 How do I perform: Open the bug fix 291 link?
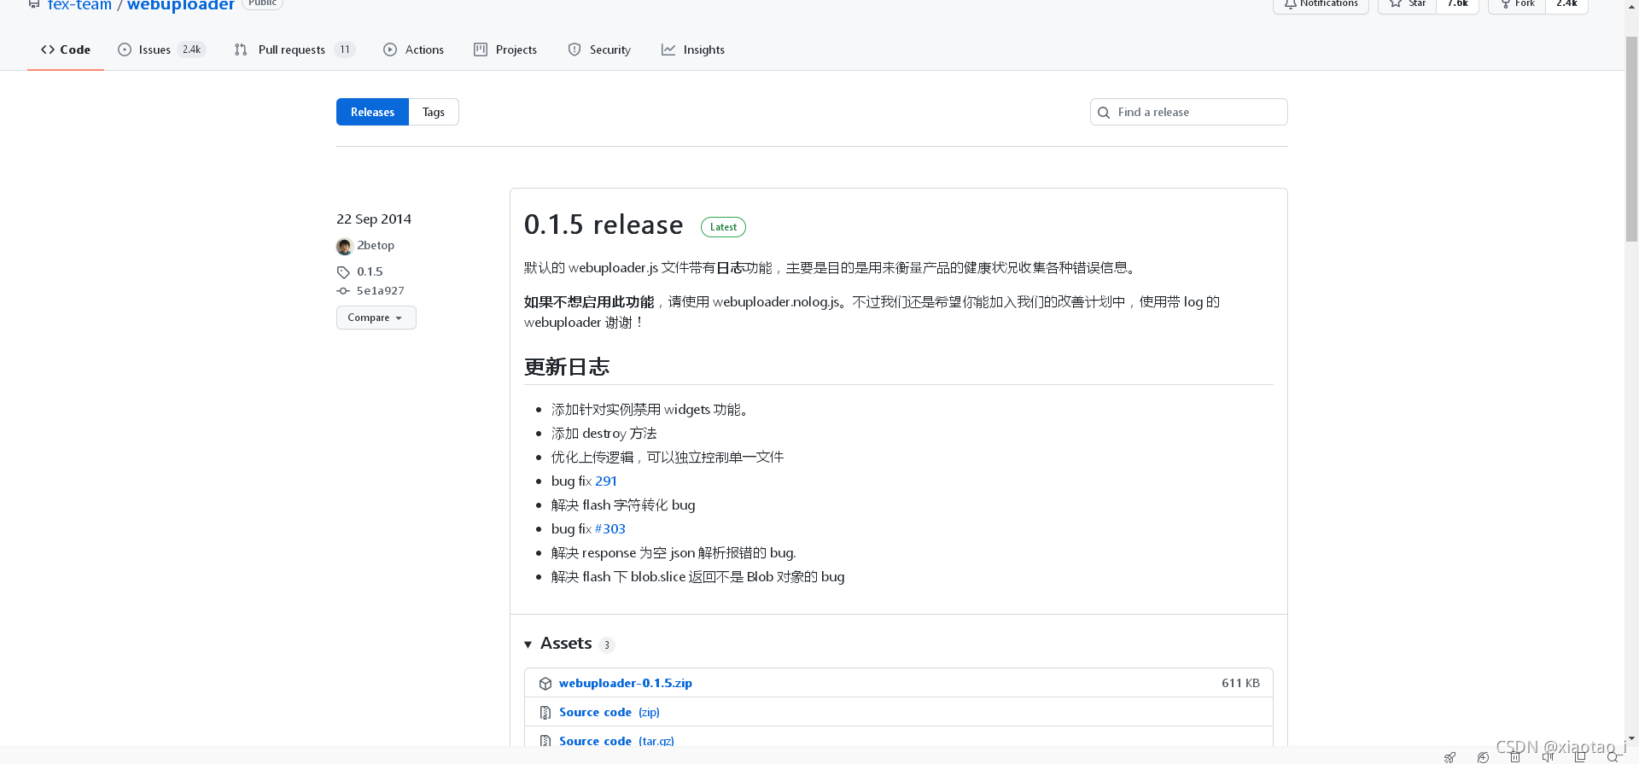pos(606,481)
